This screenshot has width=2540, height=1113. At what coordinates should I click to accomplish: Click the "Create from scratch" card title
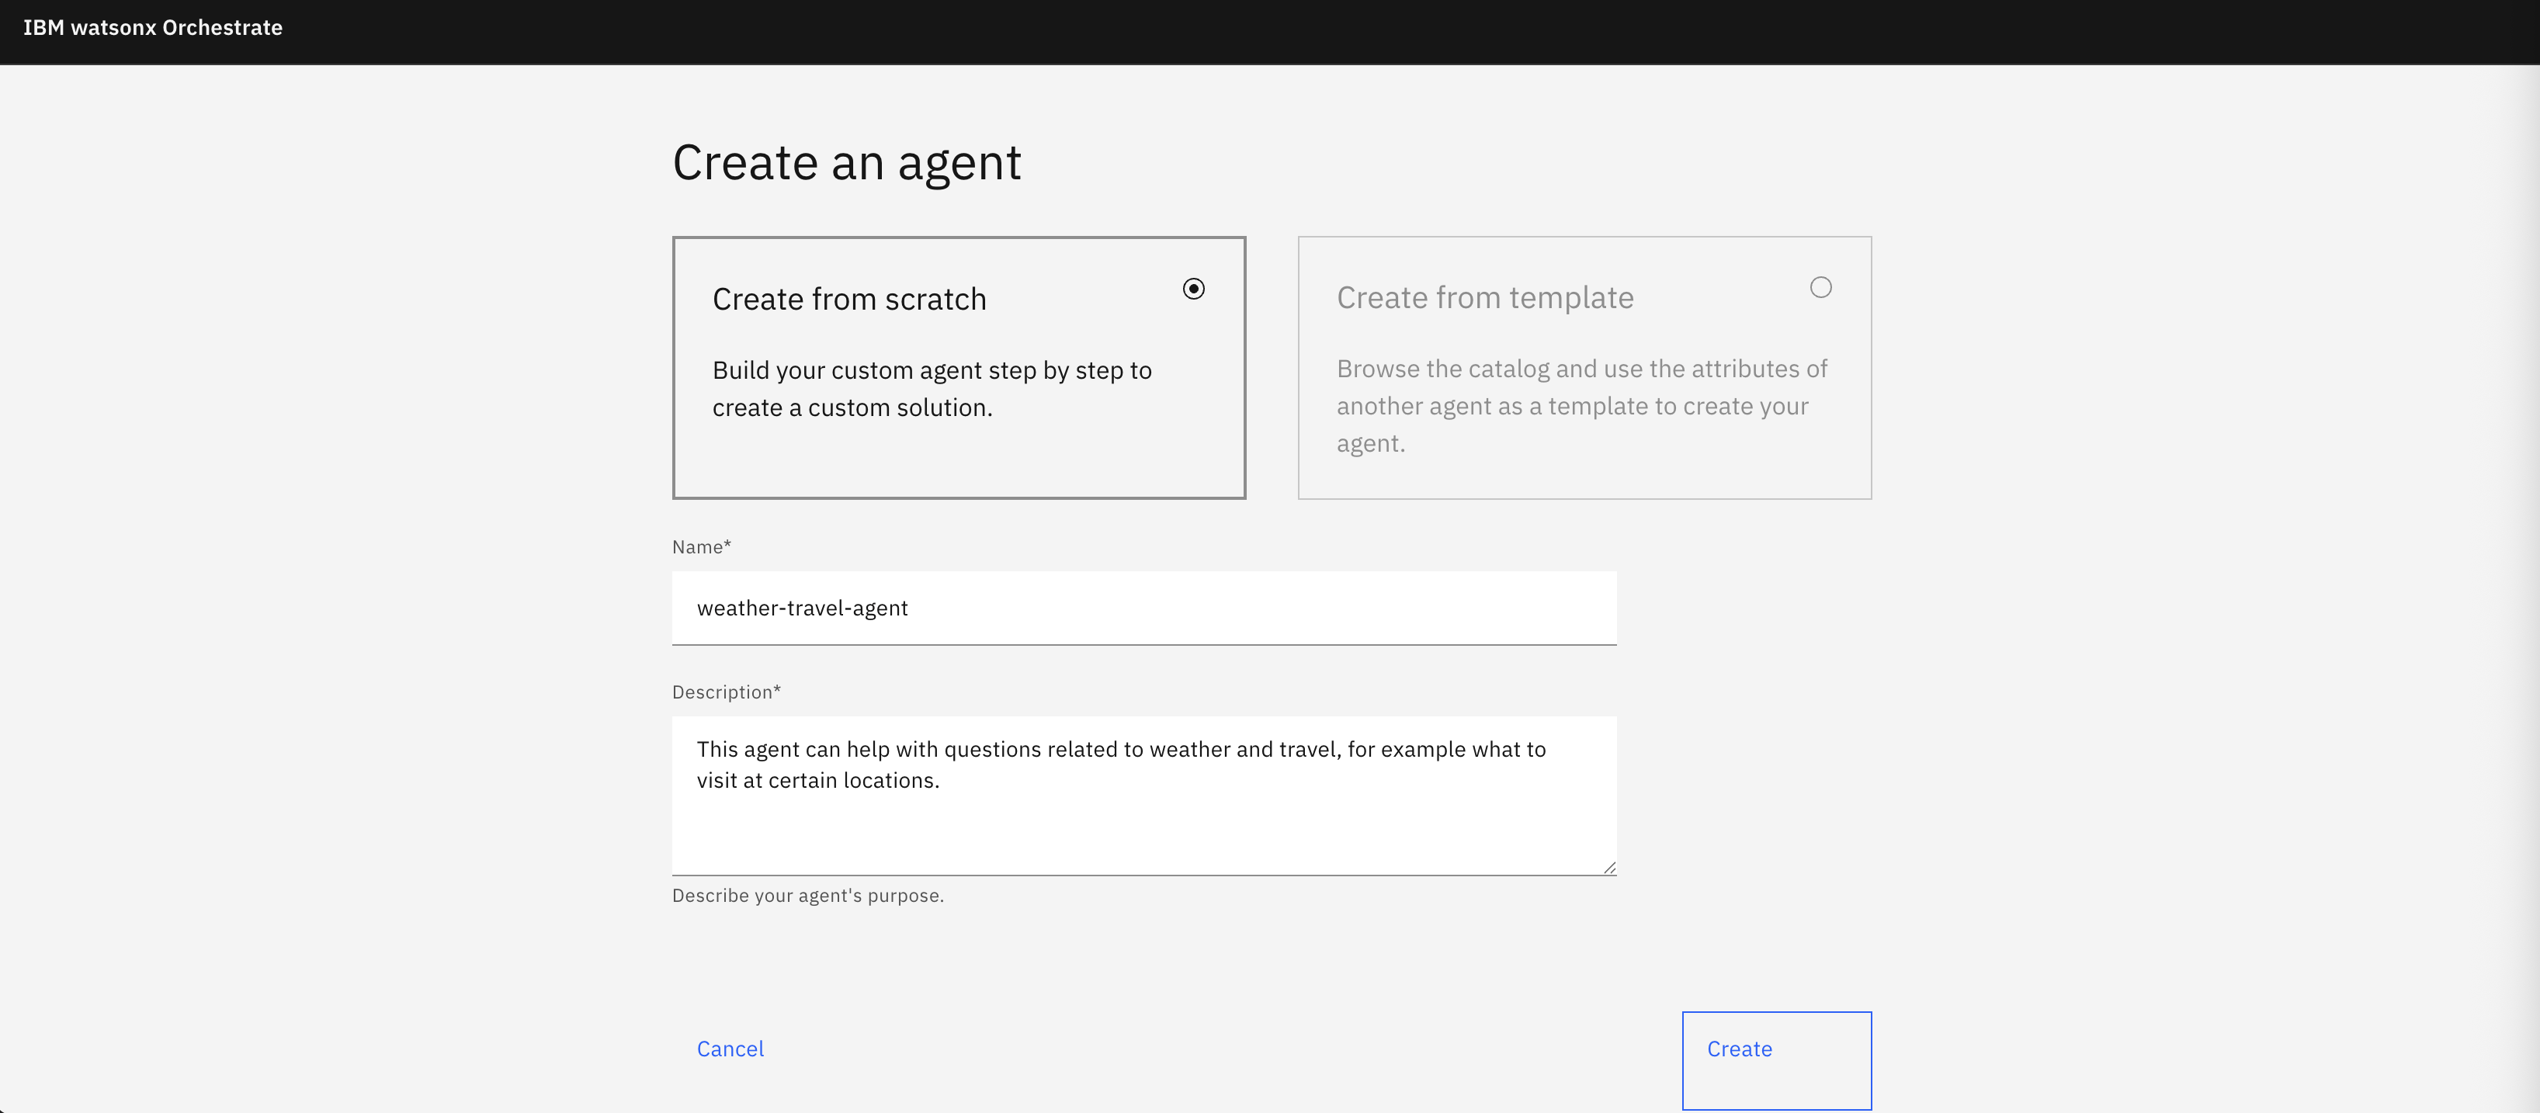tap(849, 299)
